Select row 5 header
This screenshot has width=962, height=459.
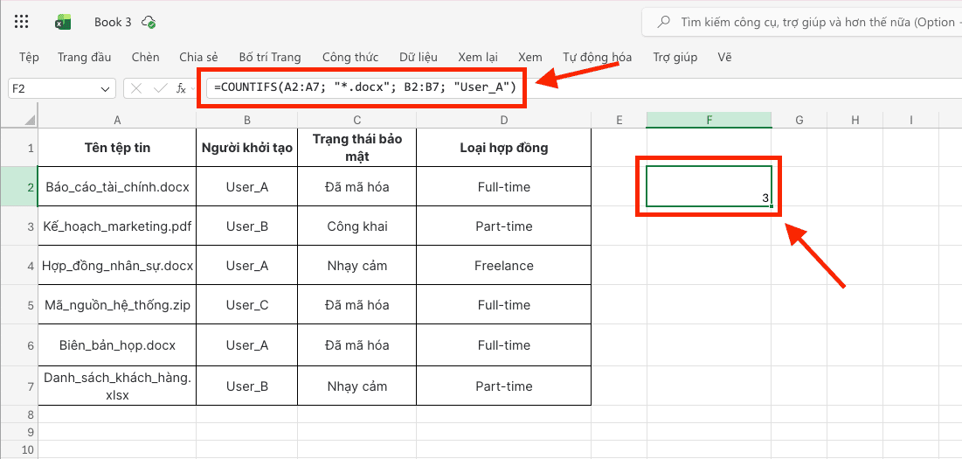pos(18,305)
